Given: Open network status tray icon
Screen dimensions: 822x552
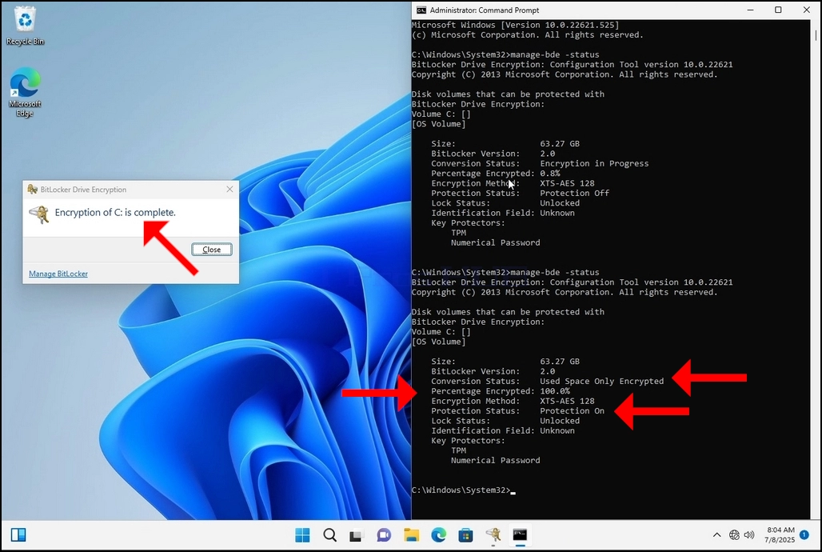Looking at the screenshot, I should 734,535.
